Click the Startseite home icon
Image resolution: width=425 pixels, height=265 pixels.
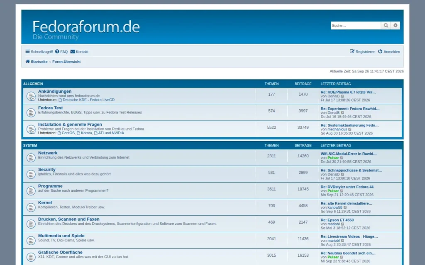tap(28, 61)
